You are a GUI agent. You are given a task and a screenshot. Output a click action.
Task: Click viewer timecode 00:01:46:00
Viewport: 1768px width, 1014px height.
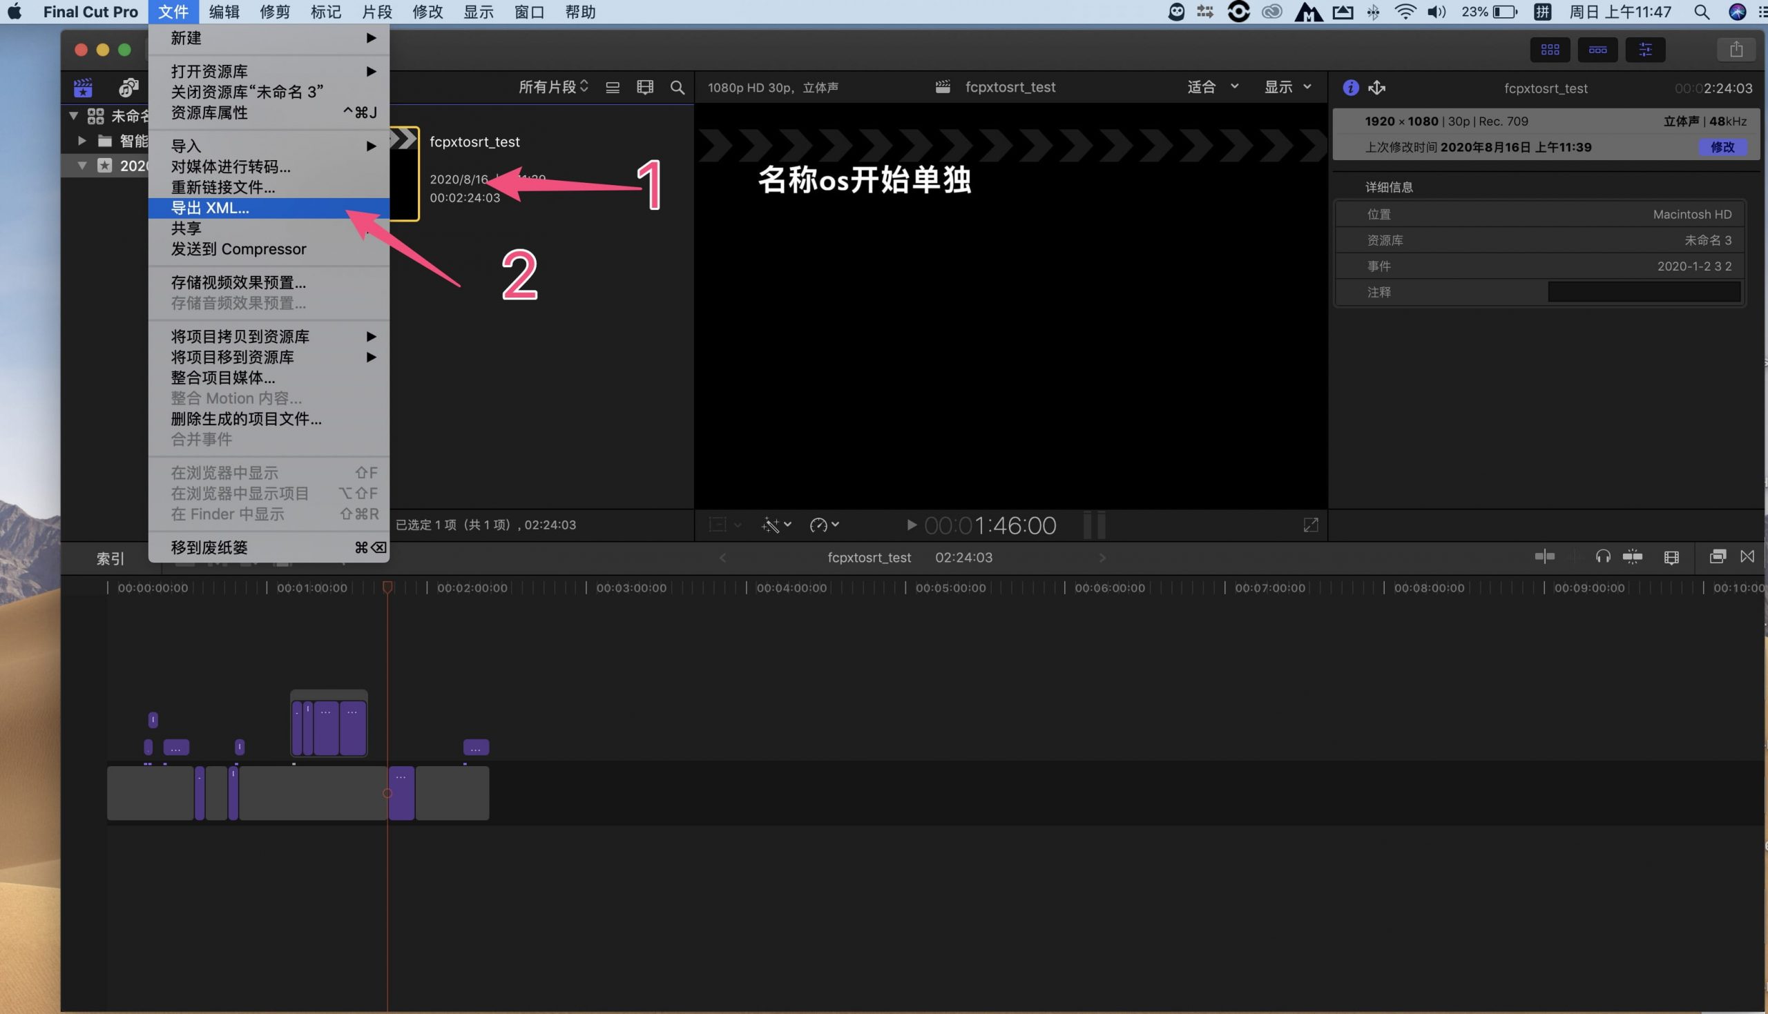[x=990, y=525]
